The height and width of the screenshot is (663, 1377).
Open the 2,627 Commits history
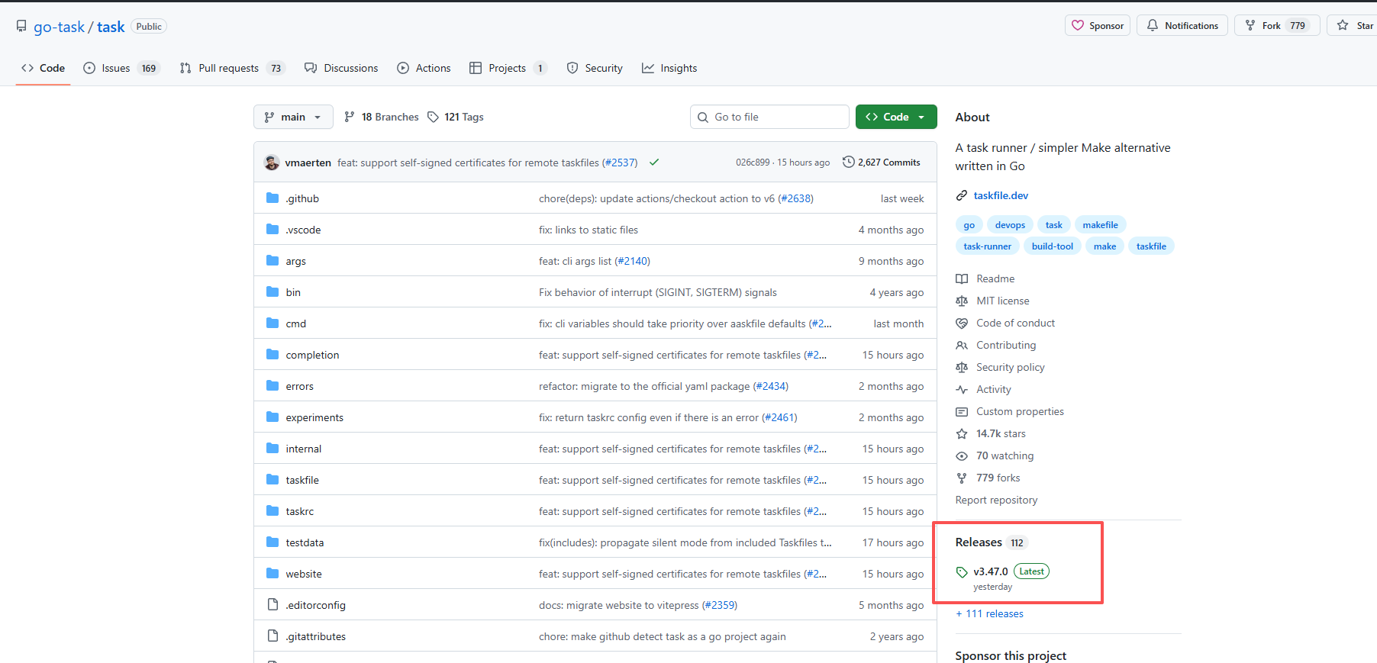882,163
